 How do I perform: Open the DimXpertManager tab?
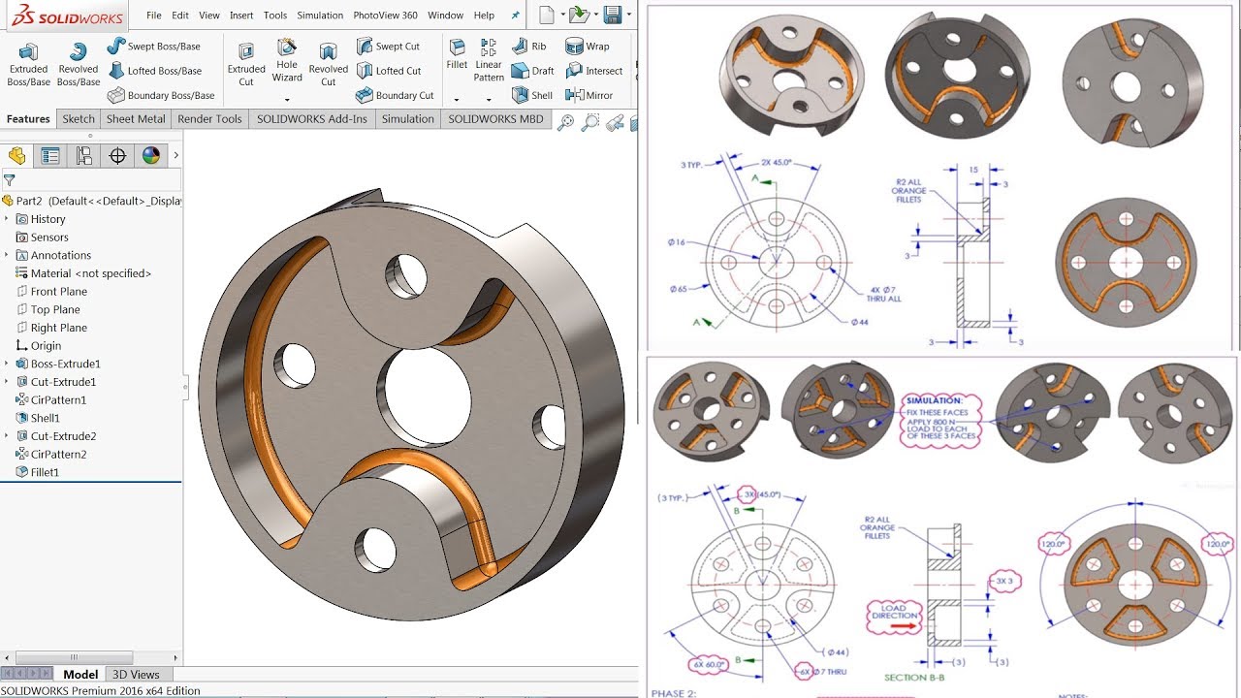point(117,156)
